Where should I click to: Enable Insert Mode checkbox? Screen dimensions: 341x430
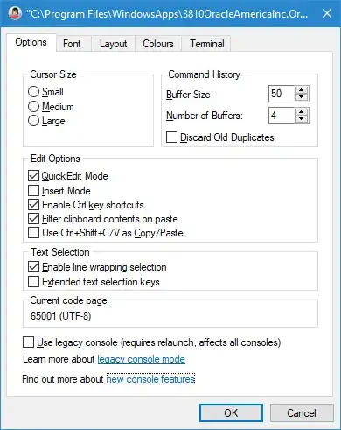[59, 191]
